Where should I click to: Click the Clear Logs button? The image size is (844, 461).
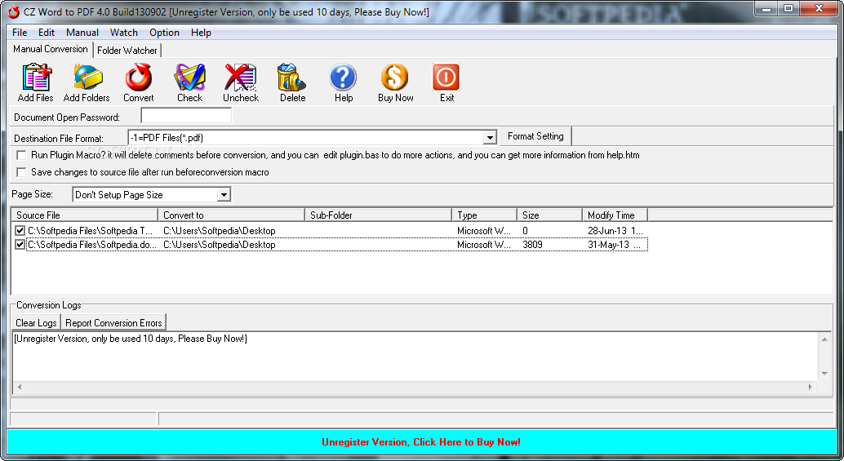click(36, 323)
